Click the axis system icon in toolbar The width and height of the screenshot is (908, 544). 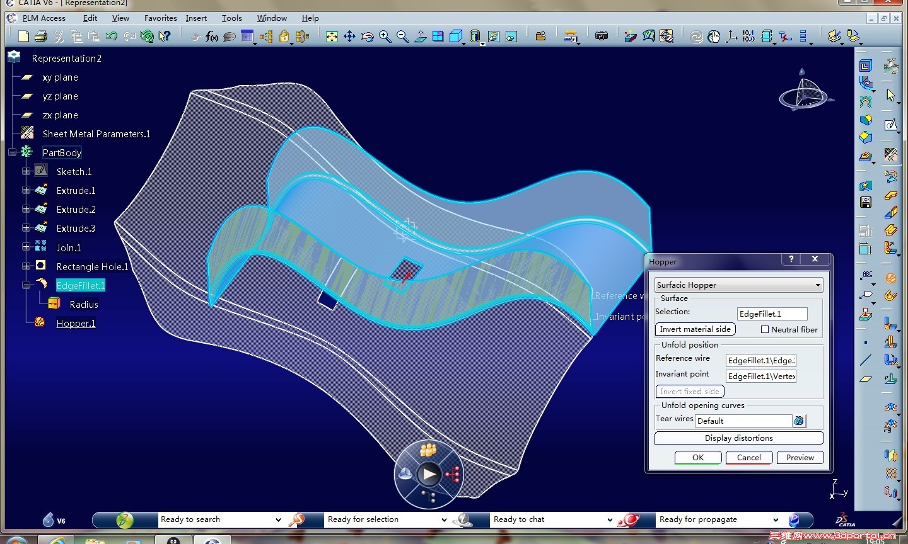731,37
